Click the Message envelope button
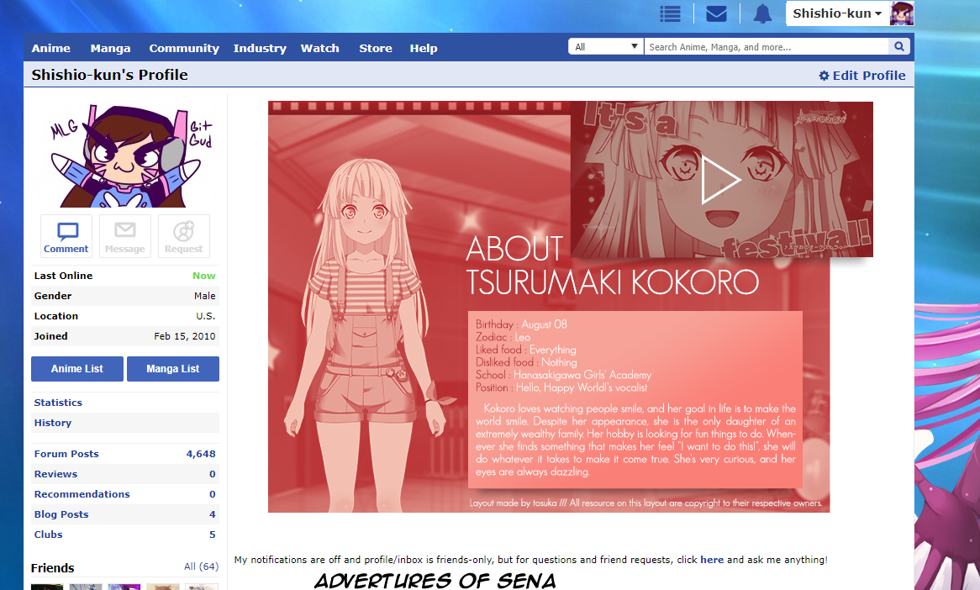Image resolution: width=980 pixels, height=590 pixels. (x=125, y=236)
